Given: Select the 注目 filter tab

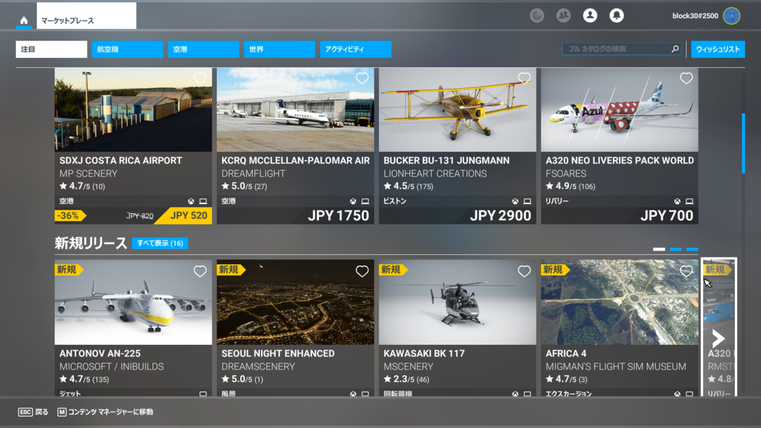Looking at the screenshot, I should point(51,49).
